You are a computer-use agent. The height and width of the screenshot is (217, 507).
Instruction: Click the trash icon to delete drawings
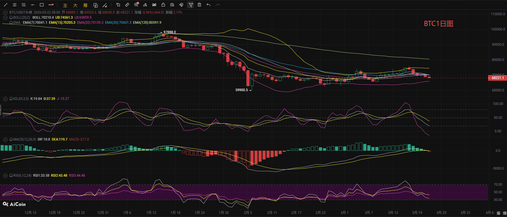[199, 5]
